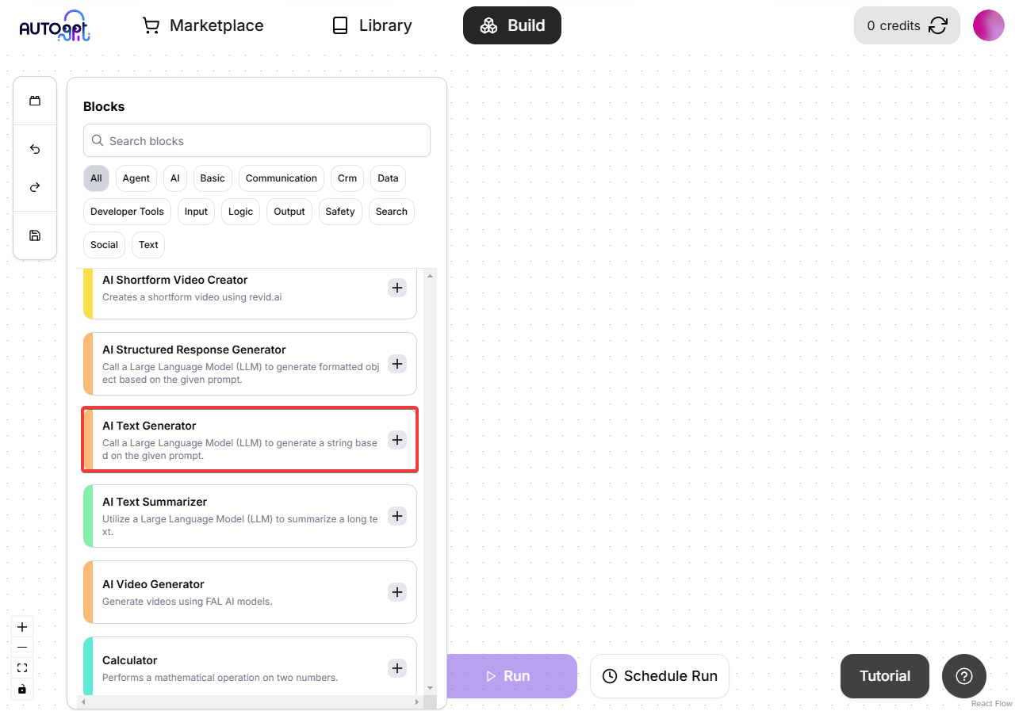Start the Tutorial
Screen dimensions: 1015x711
[884, 676]
